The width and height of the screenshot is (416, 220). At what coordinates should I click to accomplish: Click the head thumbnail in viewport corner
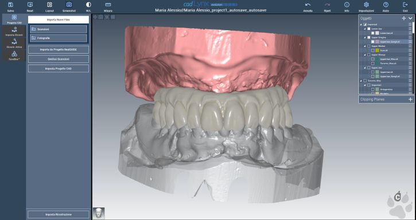click(99, 213)
